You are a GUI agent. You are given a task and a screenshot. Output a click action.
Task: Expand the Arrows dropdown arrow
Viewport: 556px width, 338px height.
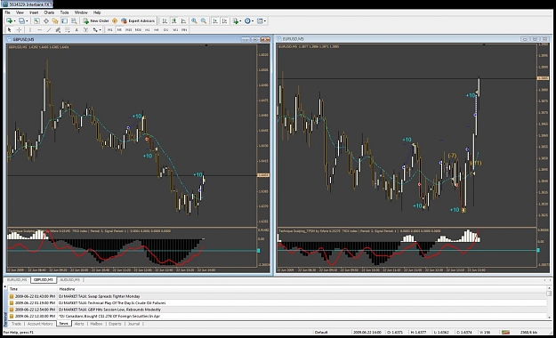pyautogui.click(x=100, y=30)
